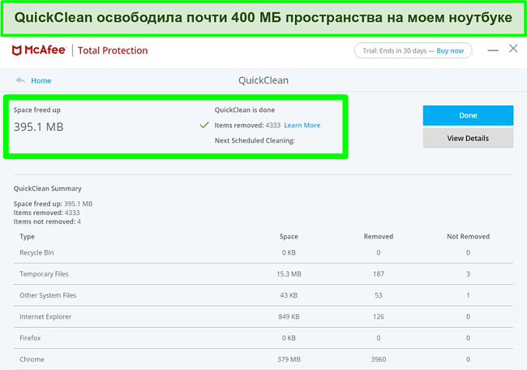
Task: Click the 'Trial: Ends in 30 days' text
Action: coord(395,51)
